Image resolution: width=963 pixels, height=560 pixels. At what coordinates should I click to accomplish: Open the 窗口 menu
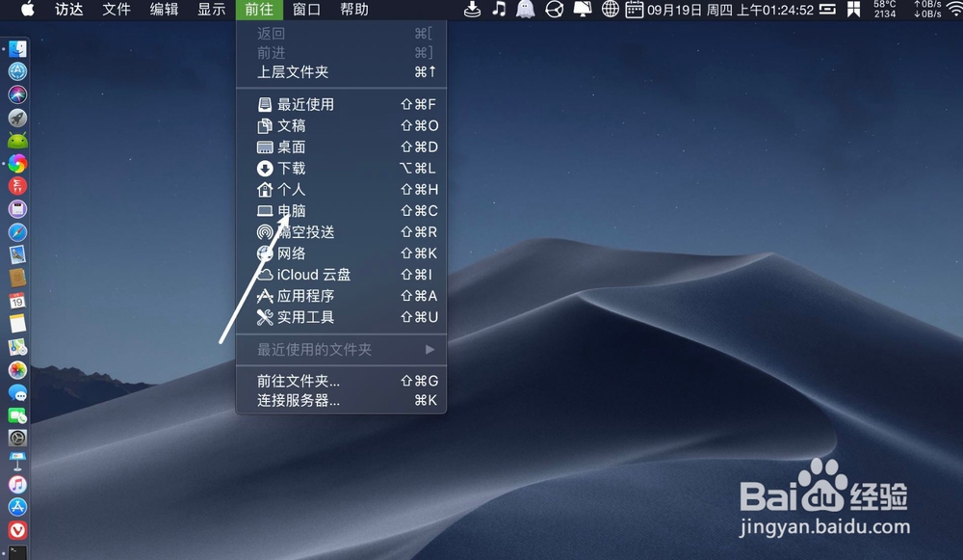[305, 10]
